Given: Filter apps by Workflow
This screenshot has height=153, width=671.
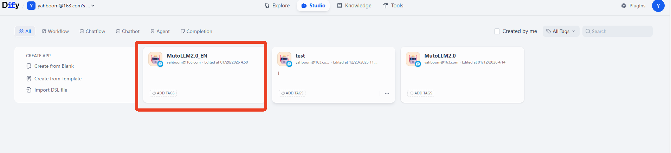Looking at the screenshot, I should [55, 31].
